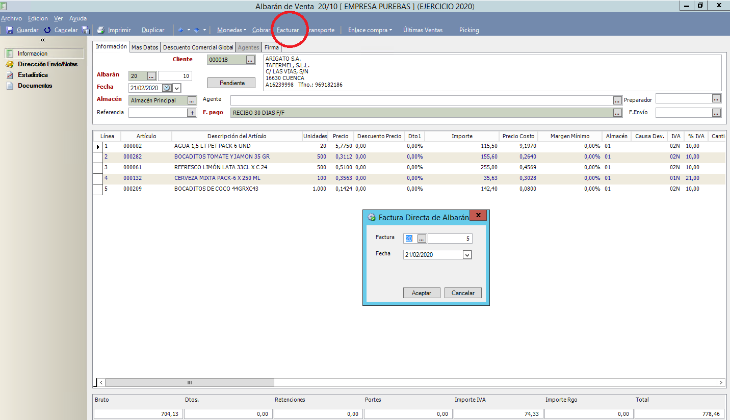Click Picking in the toolbar
The image size is (730, 420).
coord(469,30)
